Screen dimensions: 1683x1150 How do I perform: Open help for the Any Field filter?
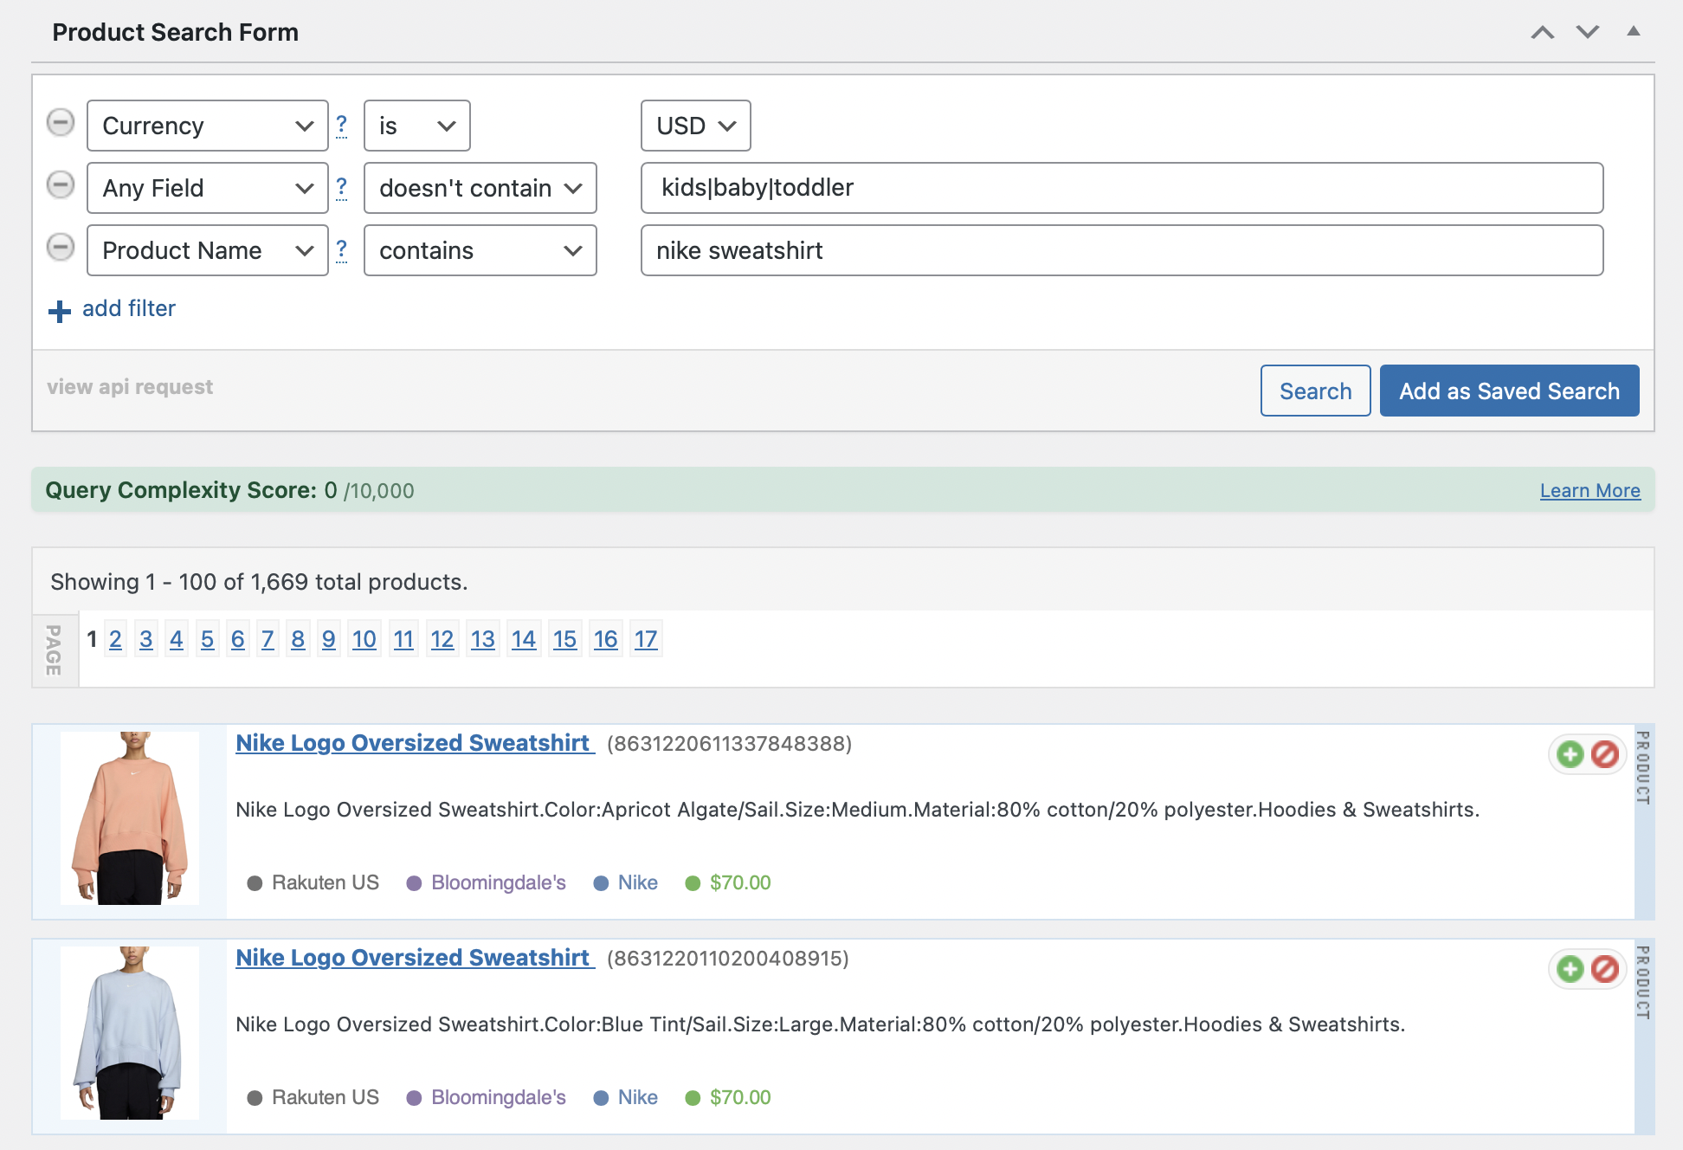(342, 188)
